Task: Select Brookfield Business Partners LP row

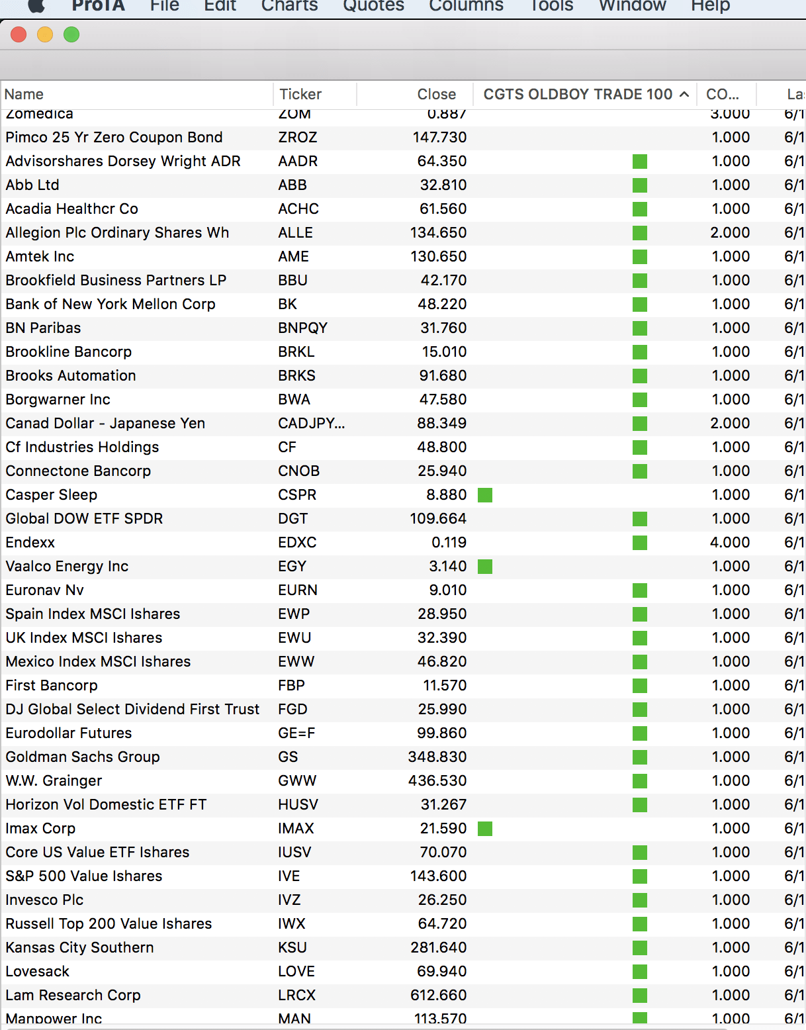Action: point(403,281)
